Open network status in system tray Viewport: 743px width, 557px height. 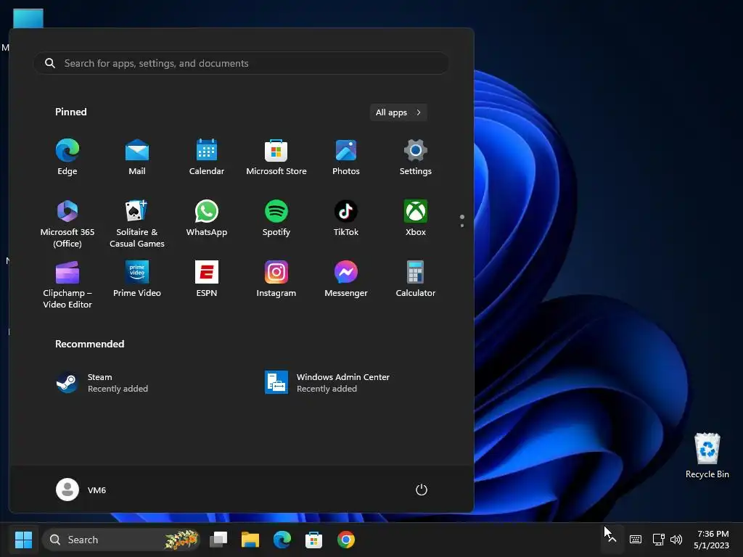point(659,540)
